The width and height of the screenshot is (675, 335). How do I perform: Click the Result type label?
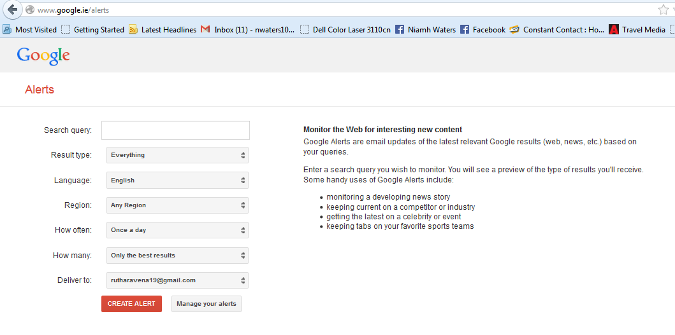coord(71,155)
